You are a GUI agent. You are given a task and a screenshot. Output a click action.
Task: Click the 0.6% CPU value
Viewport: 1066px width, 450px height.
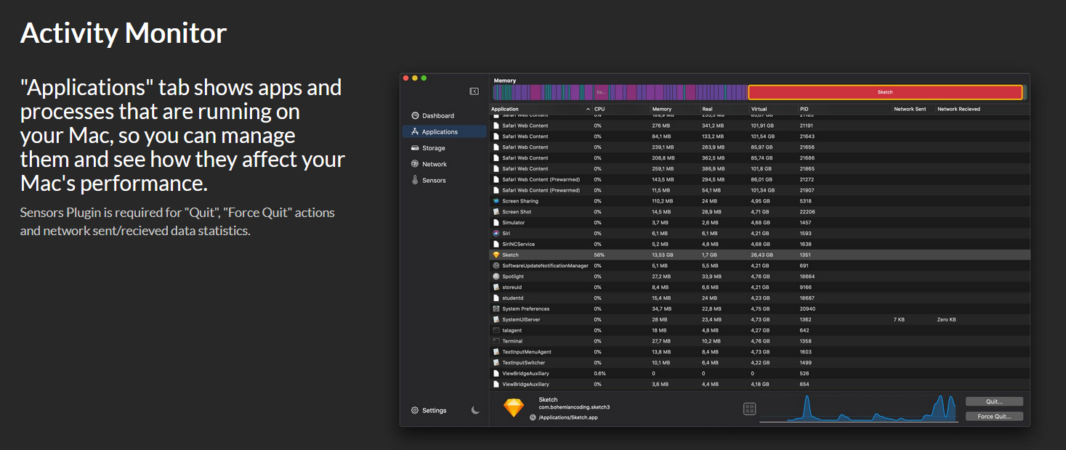600,373
